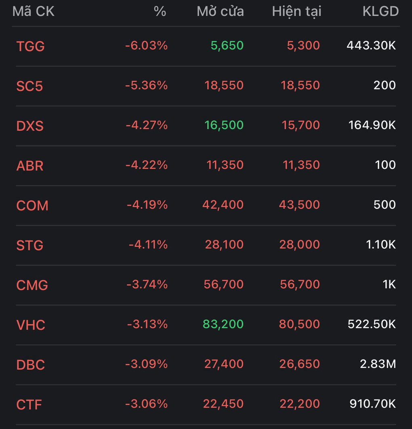412x429 pixels.
Task: Open DXS stock details
Action: [x=206, y=126]
